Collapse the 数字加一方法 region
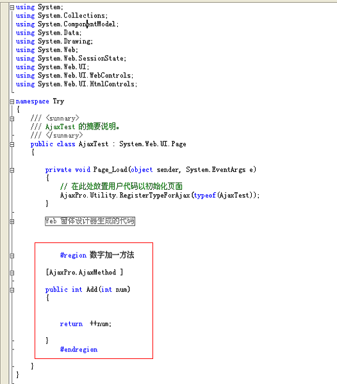The height and width of the screenshot is (384, 337). tap(12, 256)
